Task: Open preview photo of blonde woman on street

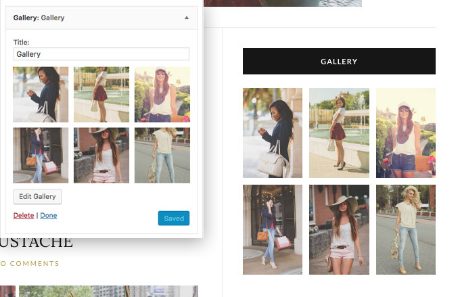Action: 406,229
